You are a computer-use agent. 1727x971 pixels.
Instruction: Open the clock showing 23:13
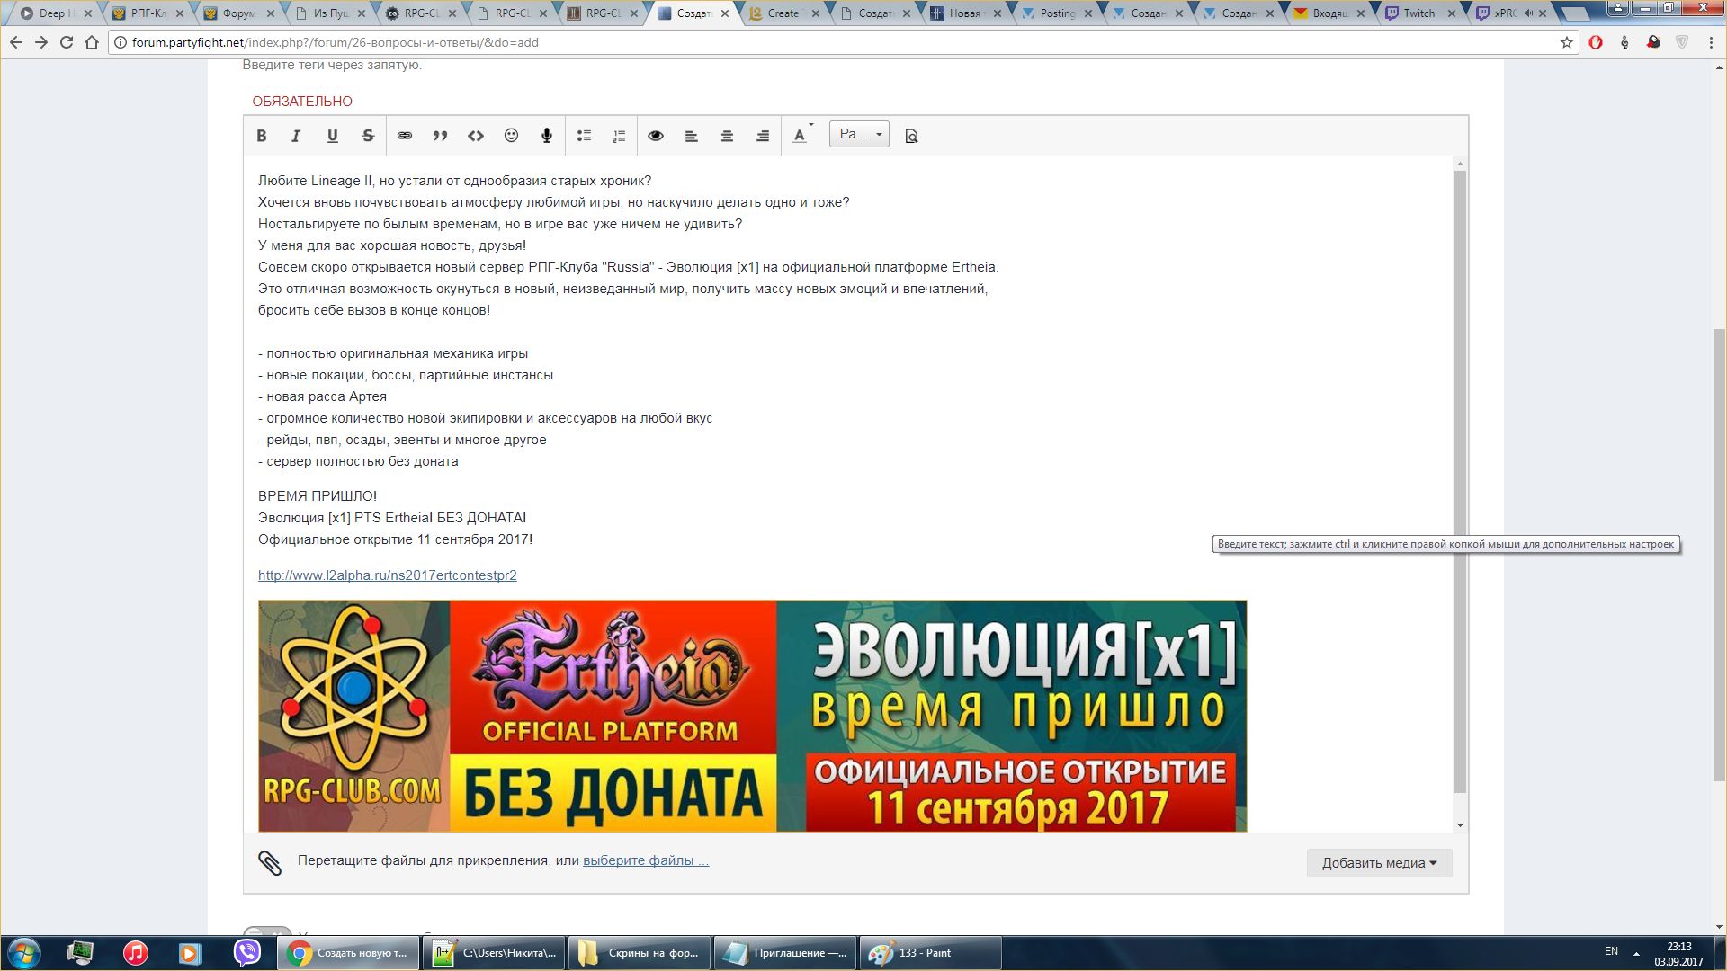click(1678, 953)
